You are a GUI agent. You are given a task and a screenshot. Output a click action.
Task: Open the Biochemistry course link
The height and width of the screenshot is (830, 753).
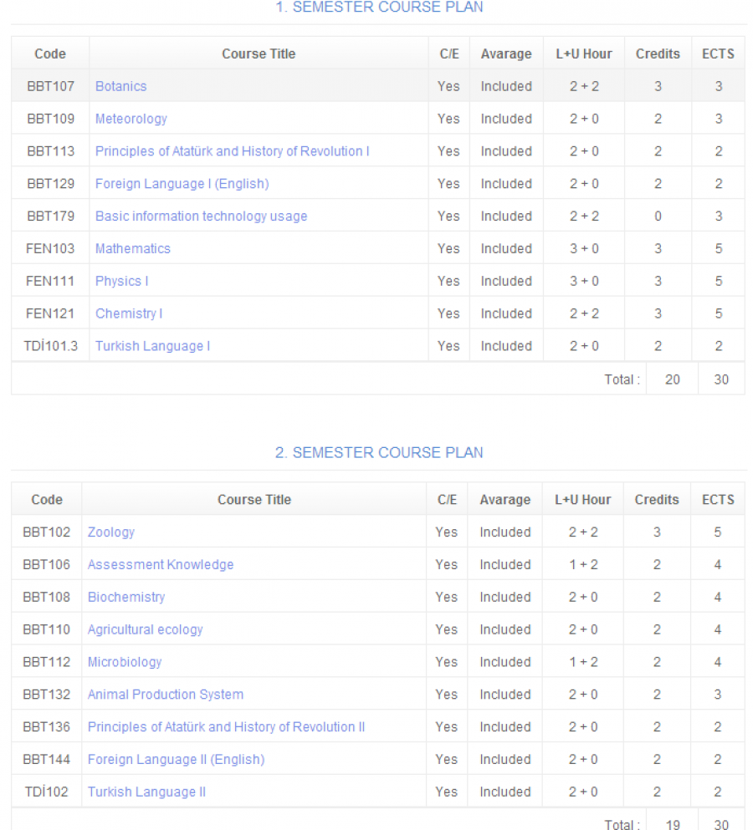(x=126, y=597)
